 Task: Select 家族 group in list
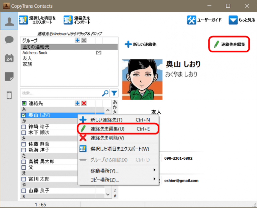pos(27,64)
